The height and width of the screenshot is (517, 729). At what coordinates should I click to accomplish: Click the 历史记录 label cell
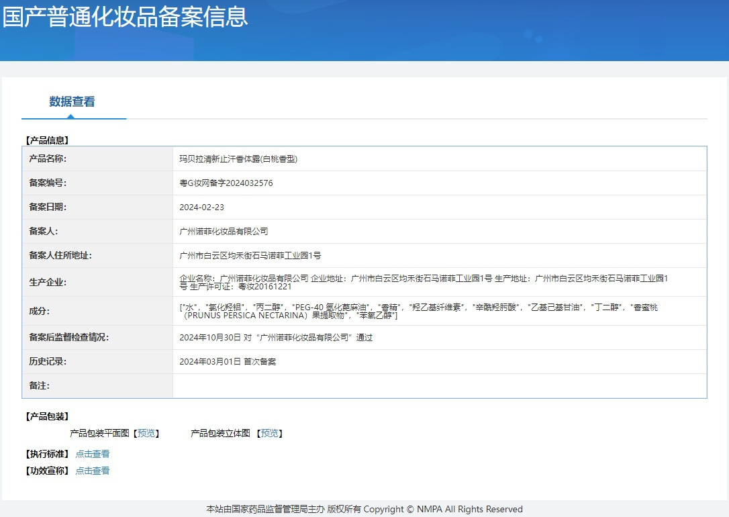click(x=97, y=361)
